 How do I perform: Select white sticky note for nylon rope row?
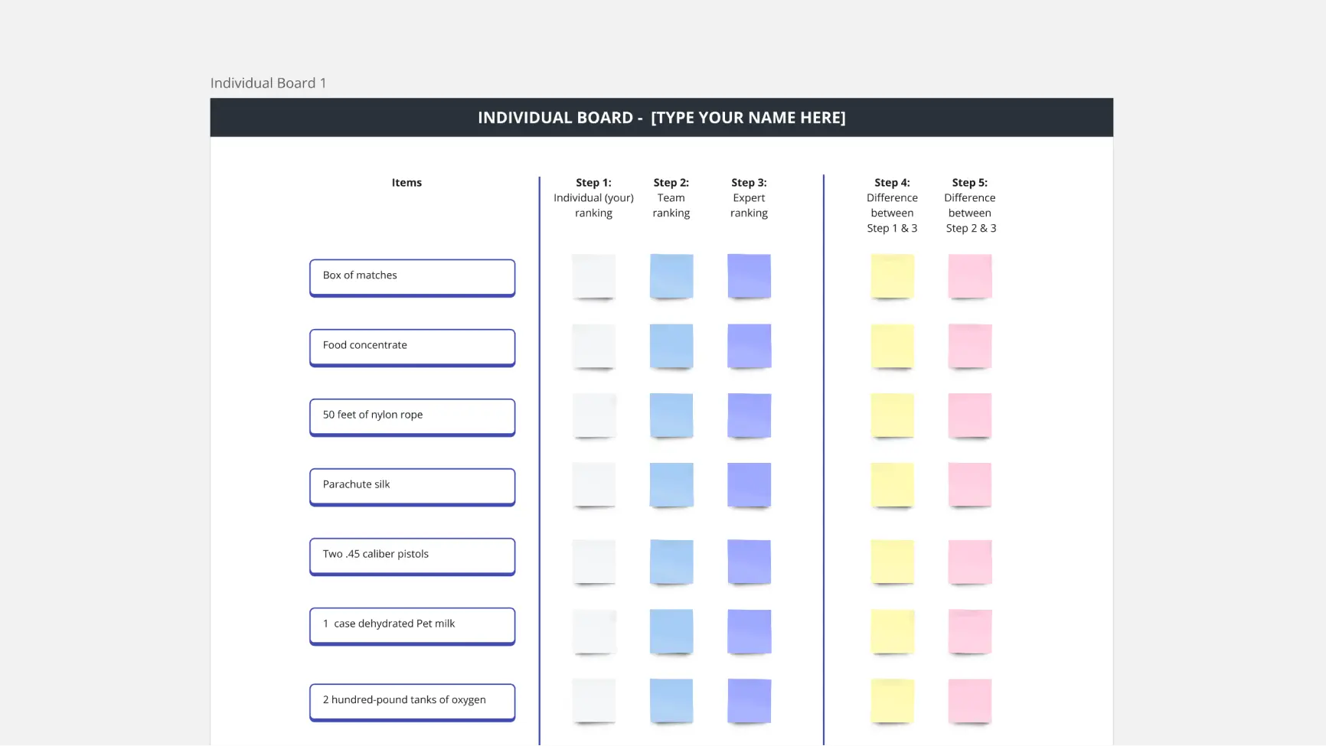coord(593,415)
